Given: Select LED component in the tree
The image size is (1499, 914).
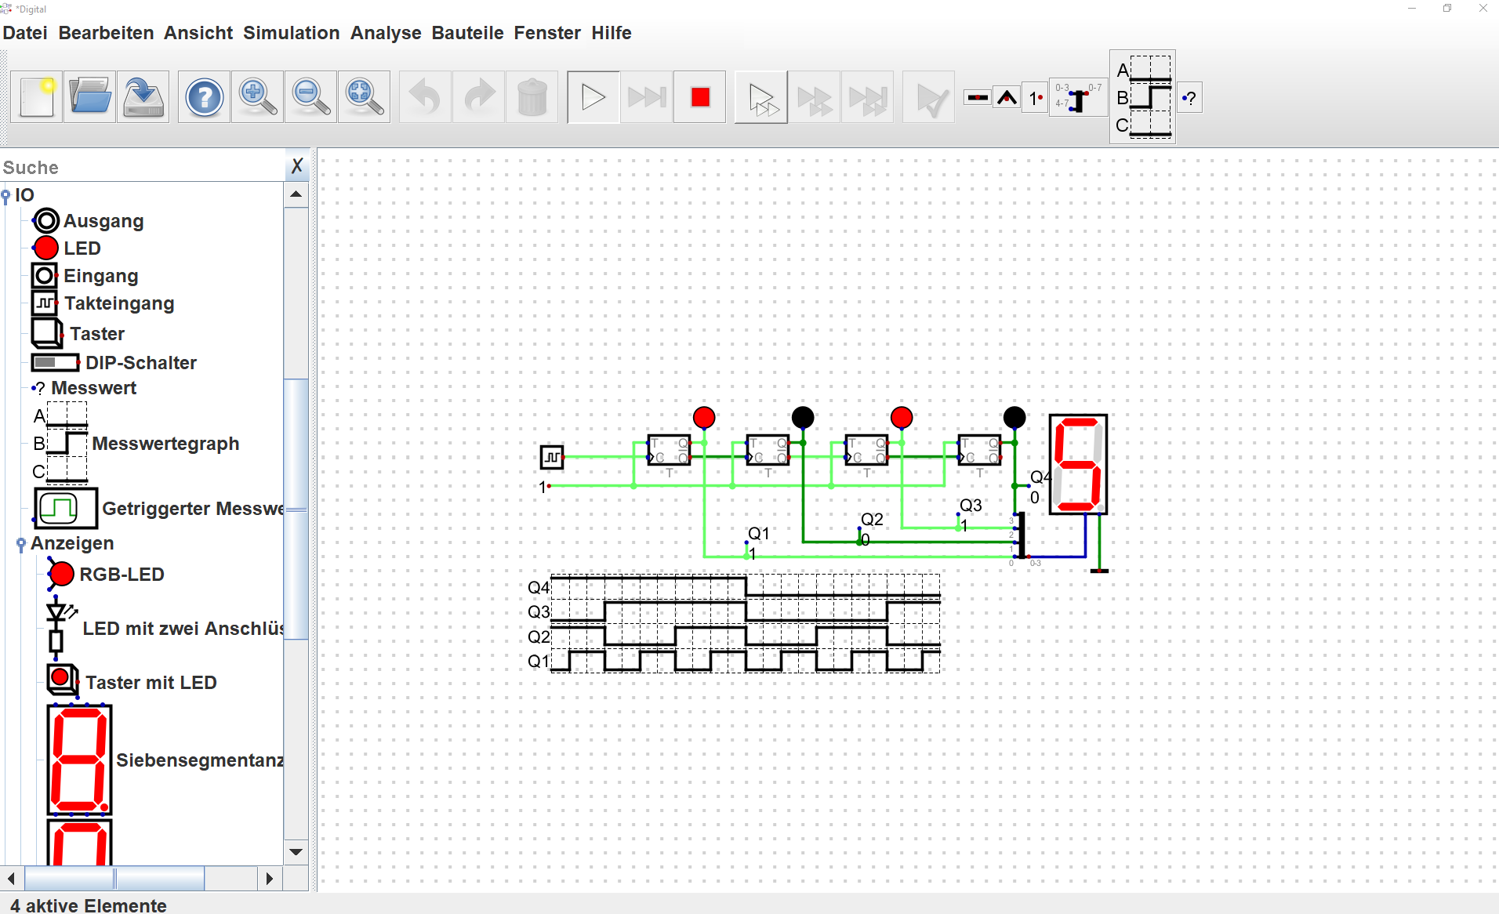Looking at the screenshot, I should 67,248.
